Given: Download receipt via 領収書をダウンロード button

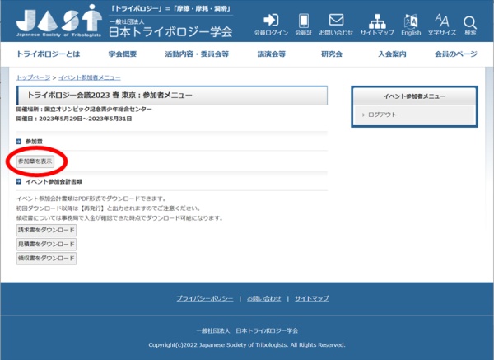Looking at the screenshot, I should pos(46,259).
